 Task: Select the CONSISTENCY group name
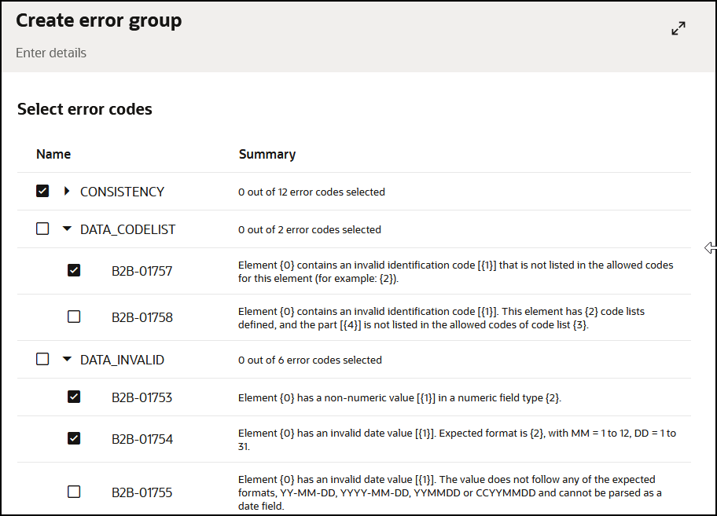tap(122, 192)
